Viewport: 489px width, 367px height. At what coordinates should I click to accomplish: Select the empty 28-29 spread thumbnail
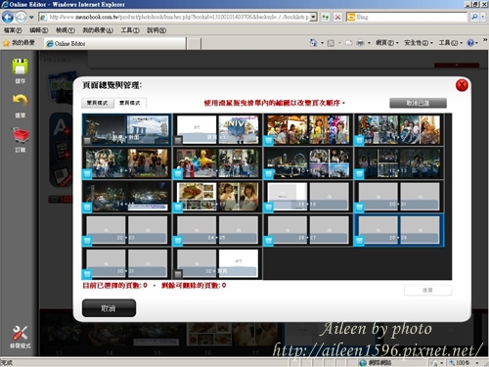[399, 230]
